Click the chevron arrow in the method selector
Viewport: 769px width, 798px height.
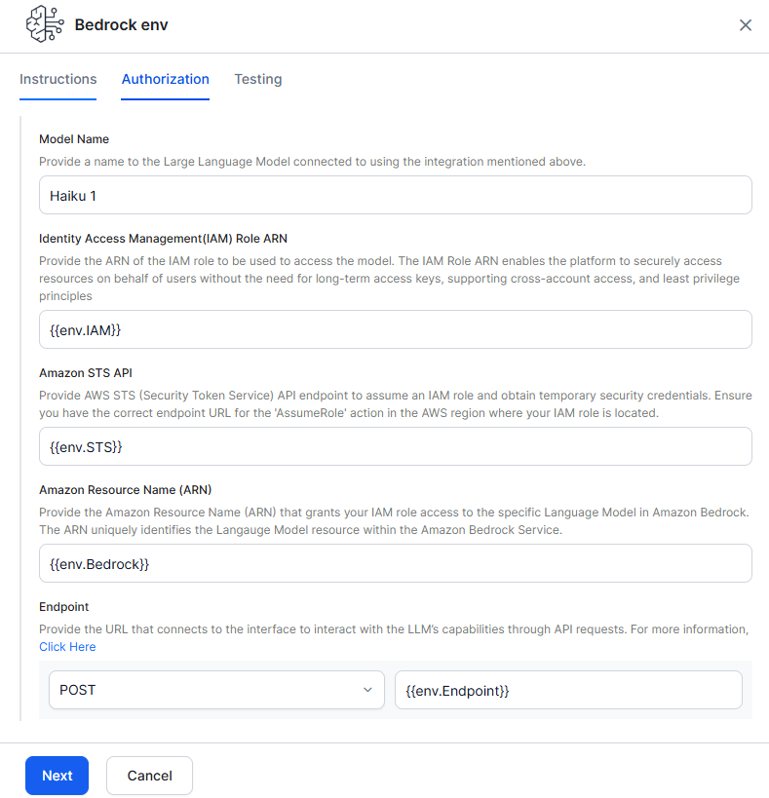pyautogui.click(x=367, y=690)
